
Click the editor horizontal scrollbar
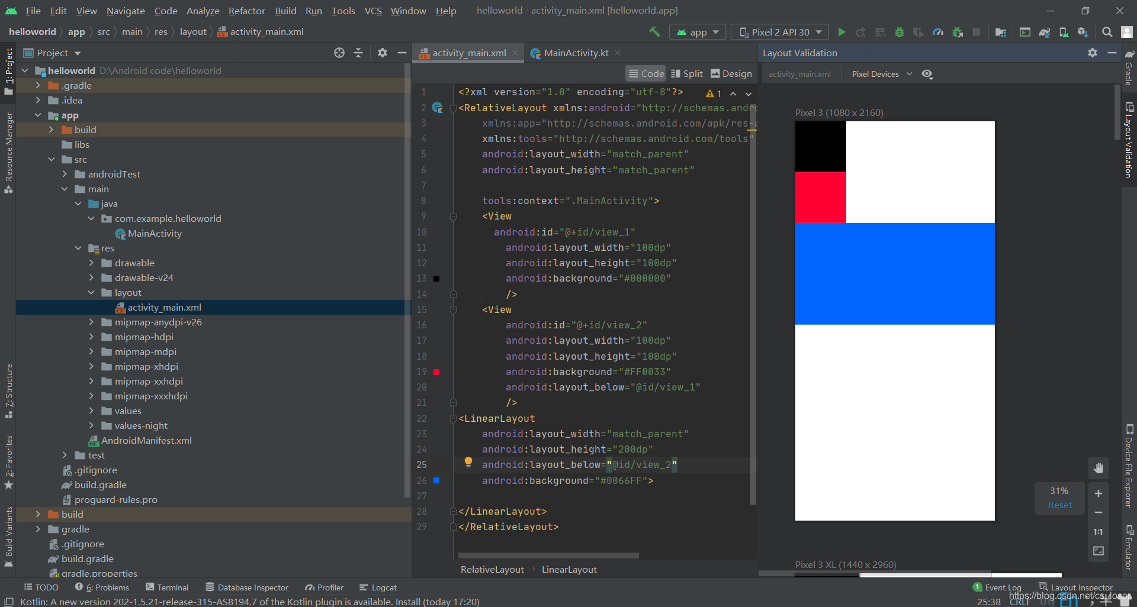pos(548,556)
